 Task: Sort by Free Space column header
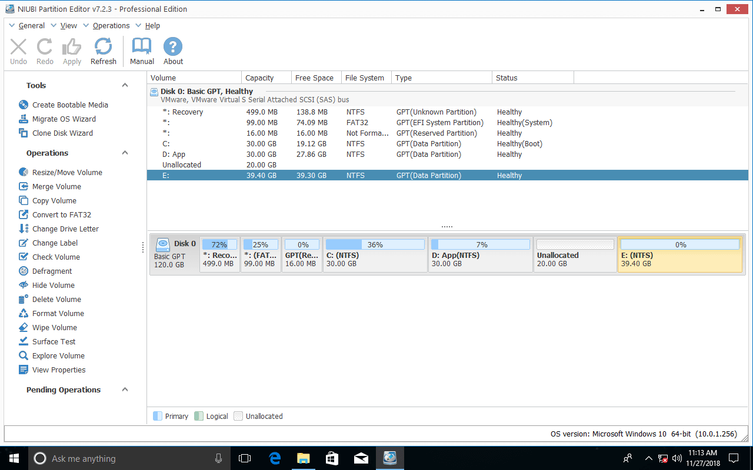tap(314, 78)
